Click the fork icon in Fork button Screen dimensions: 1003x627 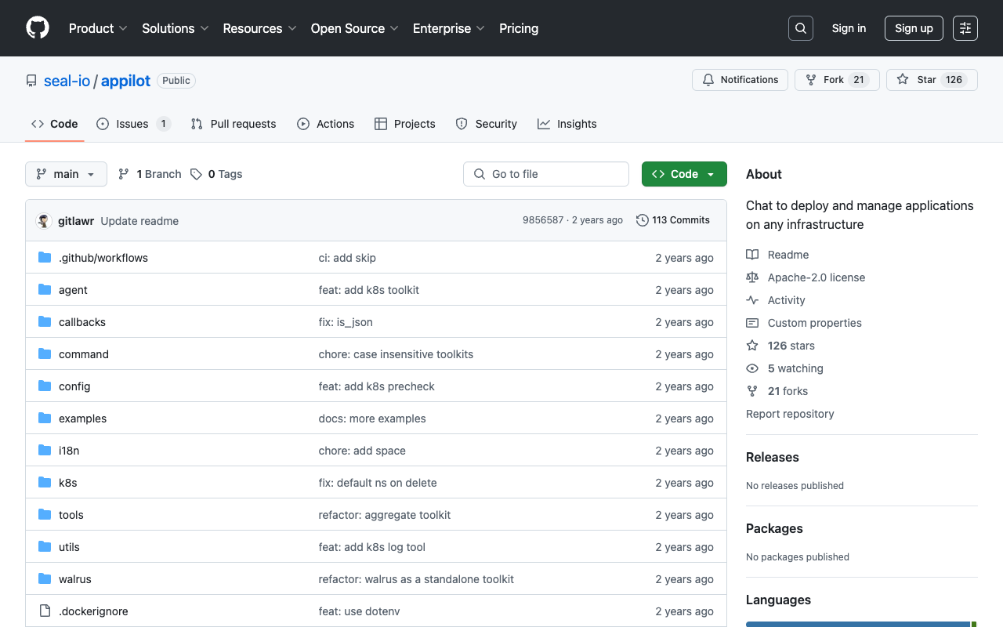point(811,80)
